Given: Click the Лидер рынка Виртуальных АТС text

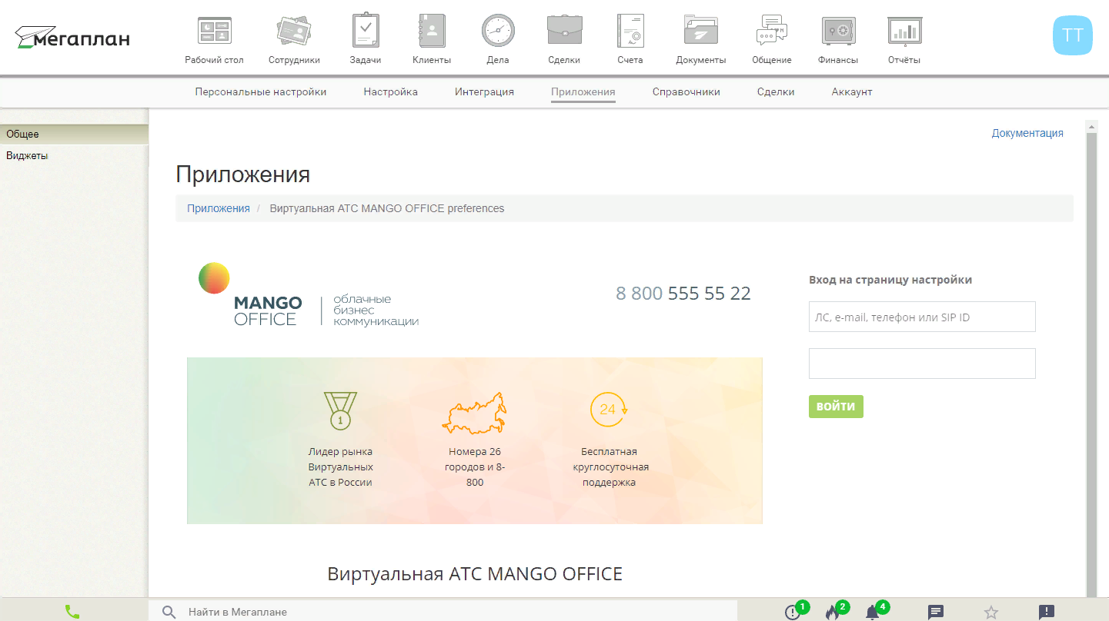Looking at the screenshot, I should coord(340,467).
